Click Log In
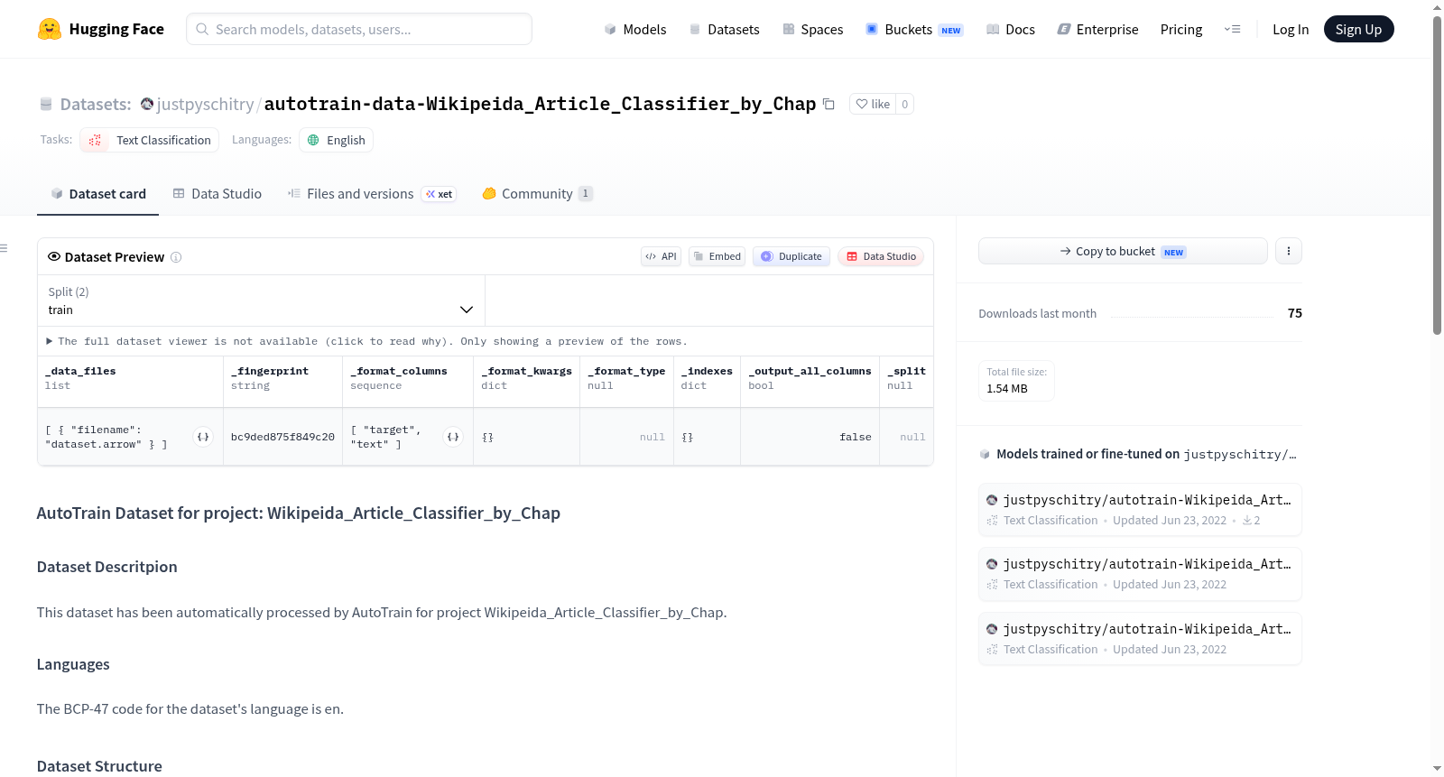The width and height of the screenshot is (1444, 777). click(1291, 30)
